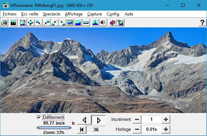Open the Fichiers menu
This screenshot has width=207, height=136.
point(10,14)
